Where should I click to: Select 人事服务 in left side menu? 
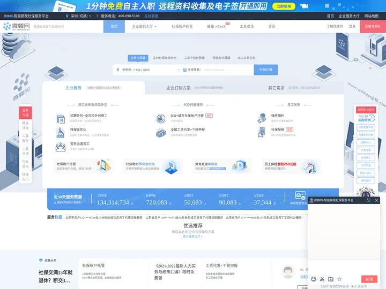pyautogui.click(x=25, y=138)
